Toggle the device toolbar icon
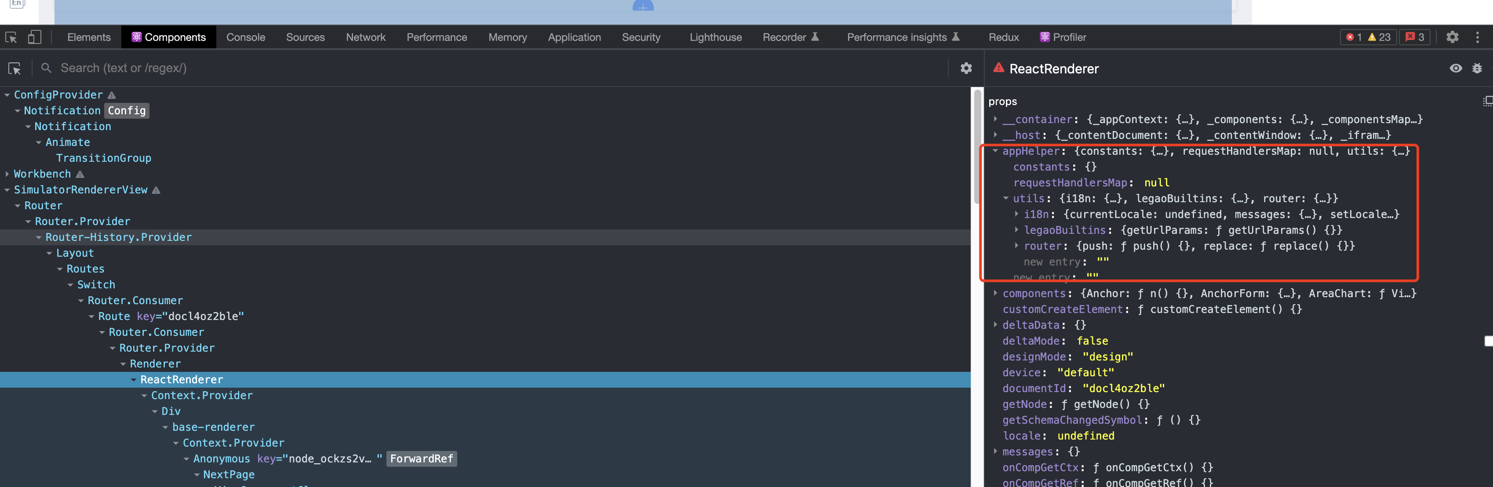This screenshot has height=487, width=1493. pyautogui.click(x=35, y=37)
